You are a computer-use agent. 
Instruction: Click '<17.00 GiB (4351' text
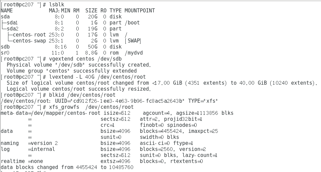[176, 83]
